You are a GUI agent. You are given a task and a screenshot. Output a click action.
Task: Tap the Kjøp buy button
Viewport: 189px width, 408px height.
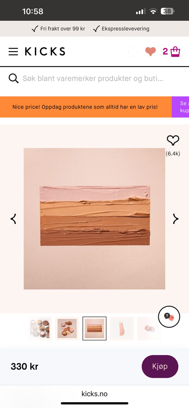tap(160, 366)
